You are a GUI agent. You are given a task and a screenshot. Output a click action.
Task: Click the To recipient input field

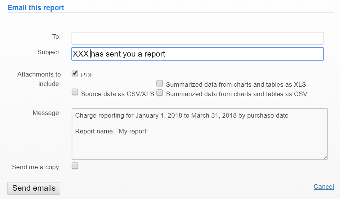point(197,38)
